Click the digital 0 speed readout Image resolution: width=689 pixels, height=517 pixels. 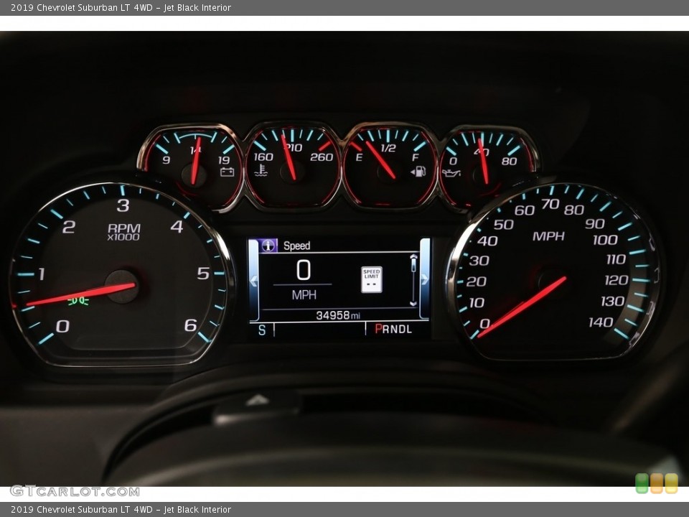coord(303,270)
